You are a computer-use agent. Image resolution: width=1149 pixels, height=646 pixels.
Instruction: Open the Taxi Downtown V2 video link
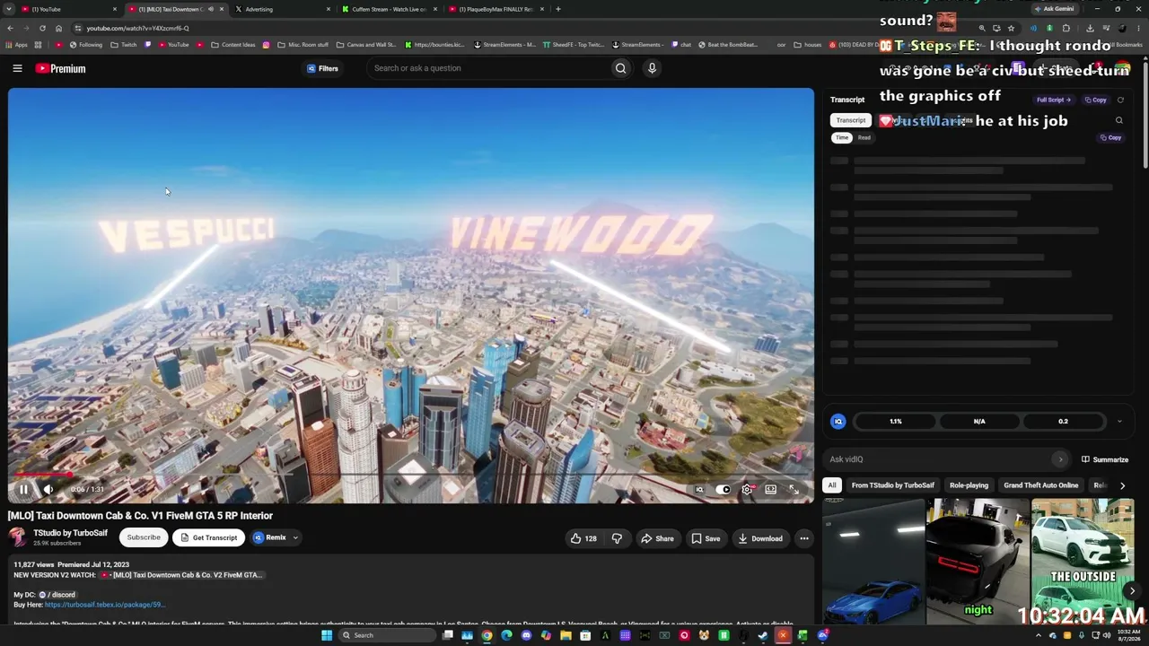182,575
